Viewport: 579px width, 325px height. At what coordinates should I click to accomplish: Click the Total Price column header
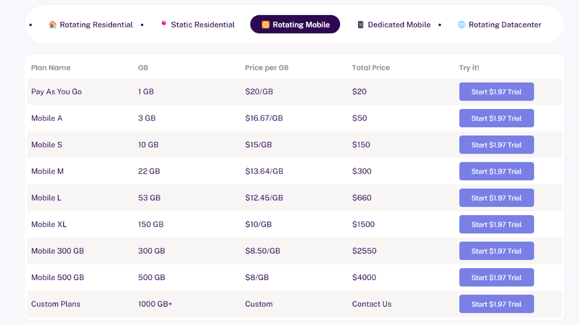371,68
